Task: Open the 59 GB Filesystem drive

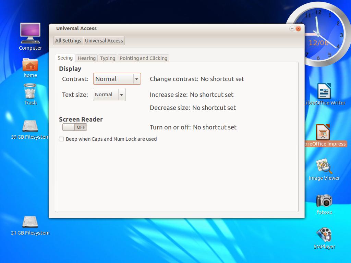Action: tap(30, 126)
